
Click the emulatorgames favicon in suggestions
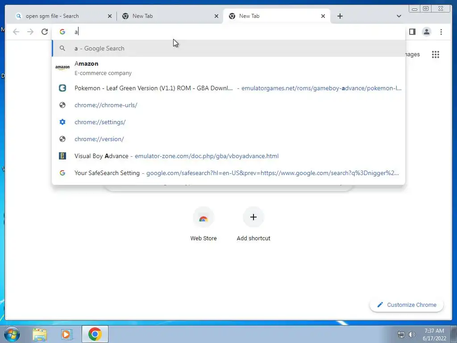click(x=62, y=88)
